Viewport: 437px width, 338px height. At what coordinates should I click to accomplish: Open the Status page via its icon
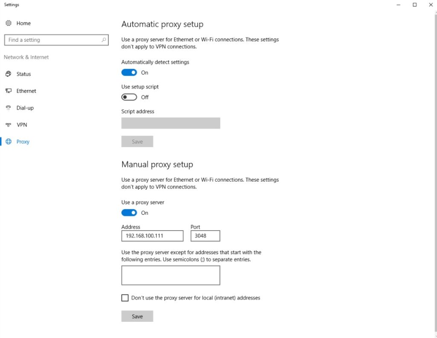[x=9, y=74]
